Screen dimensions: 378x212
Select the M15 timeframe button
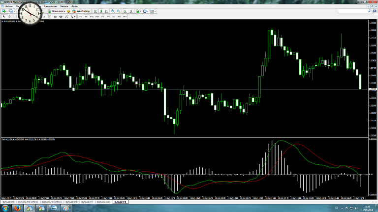pos(92,17)
